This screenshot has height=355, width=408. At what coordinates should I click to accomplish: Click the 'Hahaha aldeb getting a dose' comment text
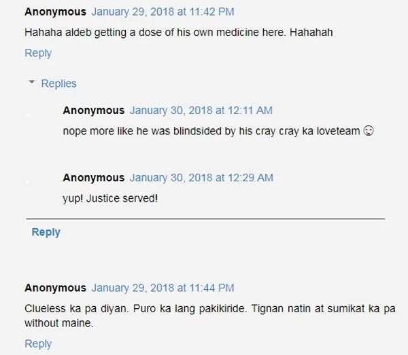tap(179, 33)
